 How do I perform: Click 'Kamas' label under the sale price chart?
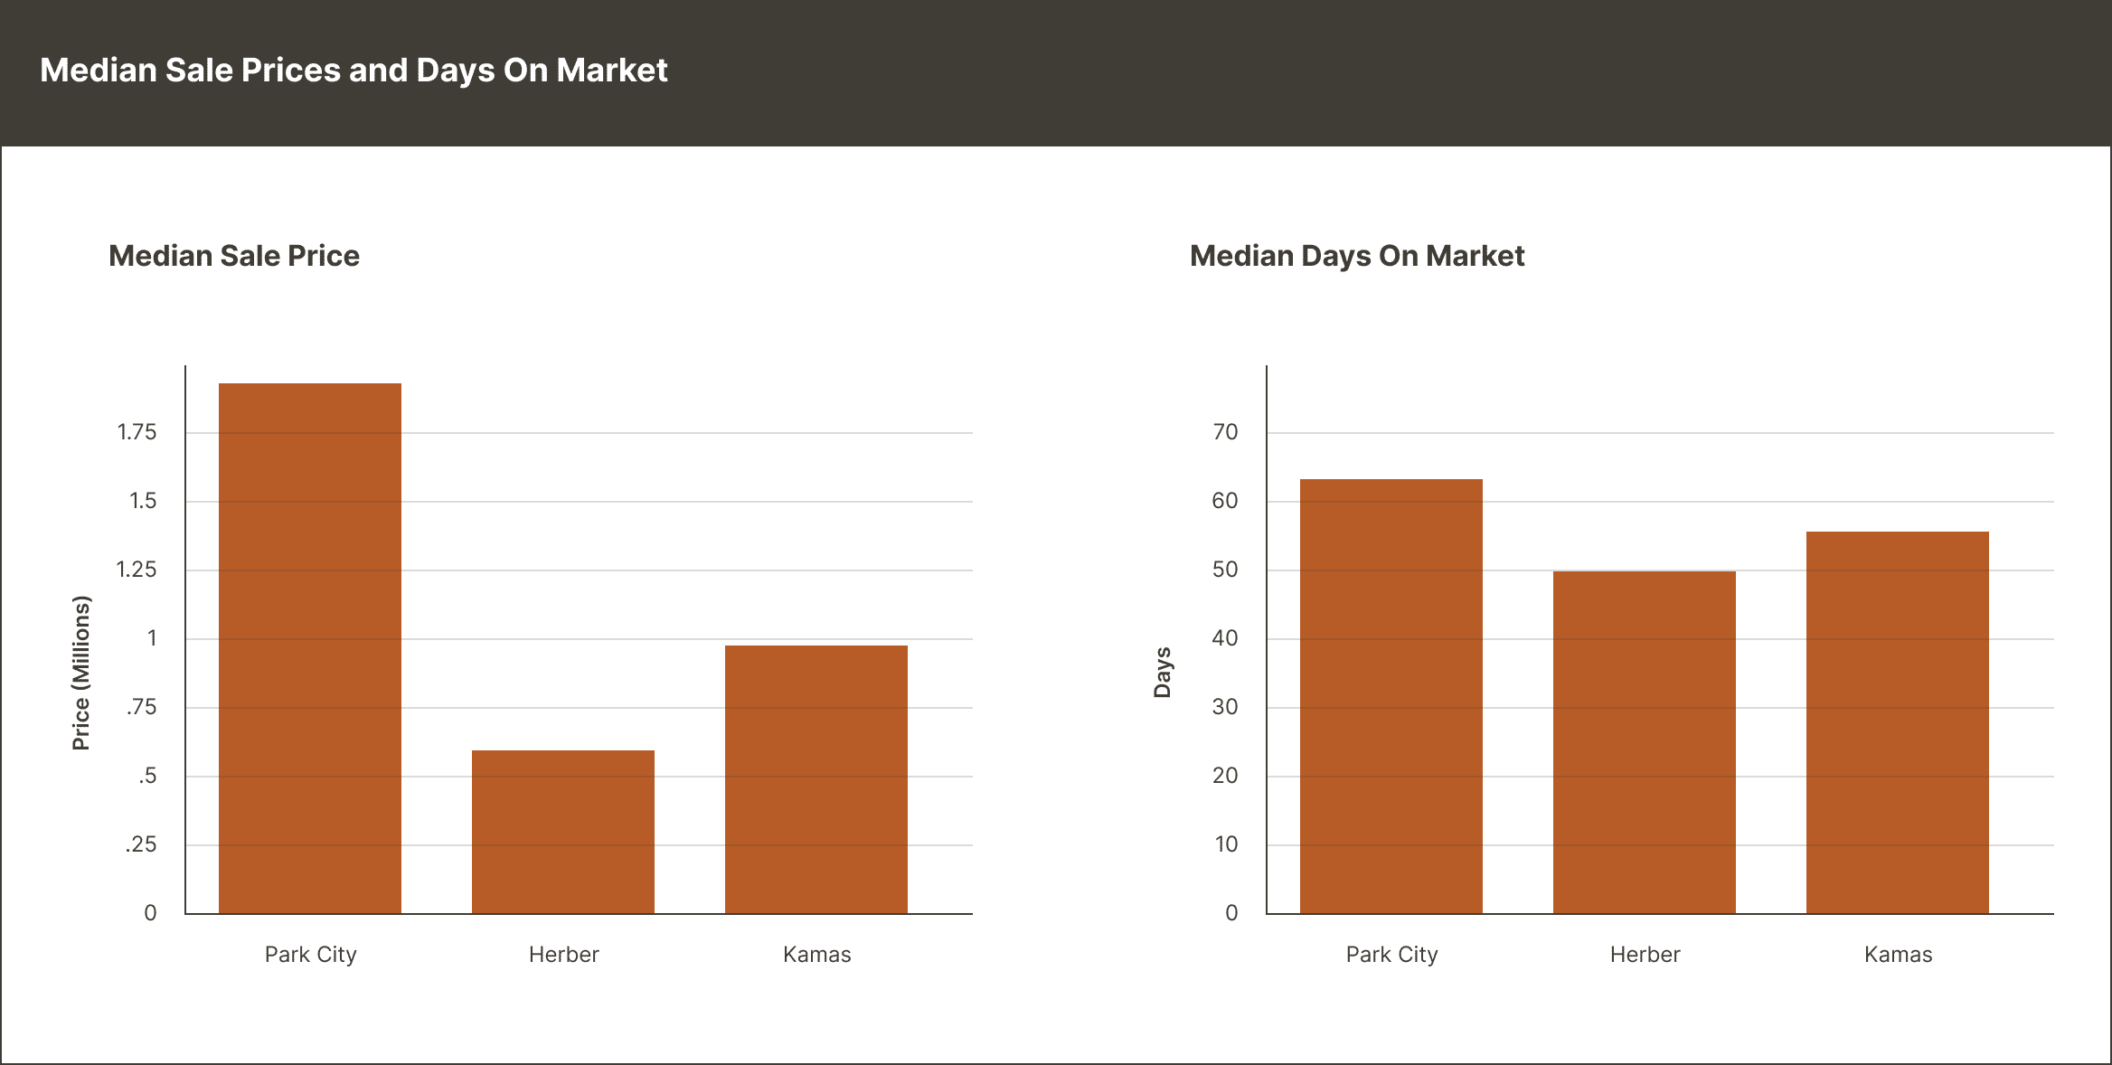tap(816, 955)
